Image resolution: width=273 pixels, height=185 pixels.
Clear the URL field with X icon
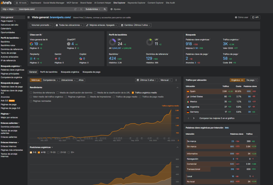click(81, 9)
